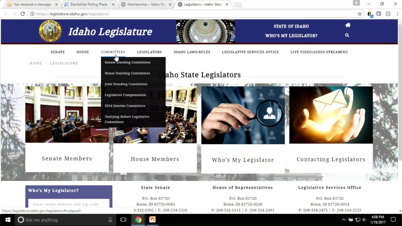This screenshot has height=226, width=402.
Task: Open Contacting Legislators card
Action: click(331, 159)
